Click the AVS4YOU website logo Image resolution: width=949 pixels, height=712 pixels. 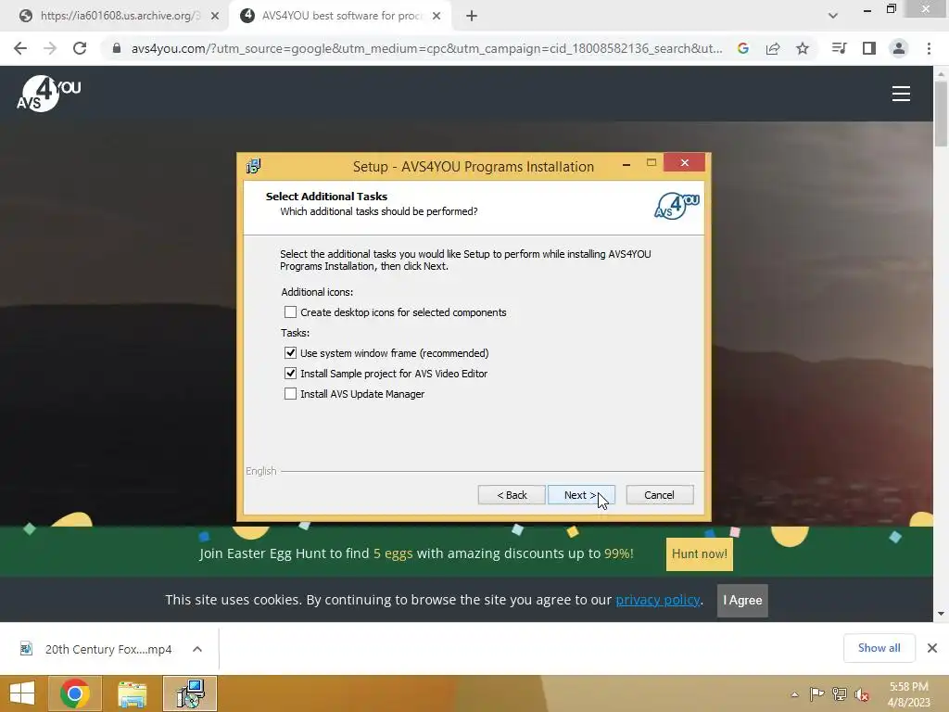point(48,94)
